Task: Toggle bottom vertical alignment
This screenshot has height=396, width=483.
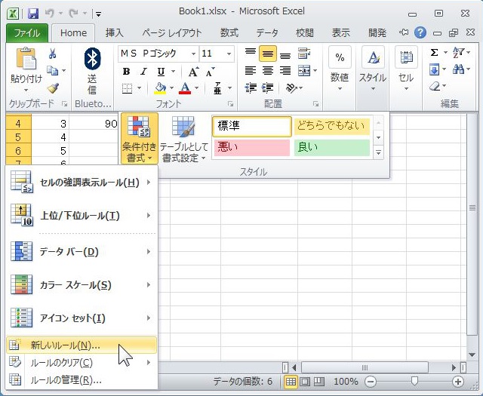Action: click(285, 55)
